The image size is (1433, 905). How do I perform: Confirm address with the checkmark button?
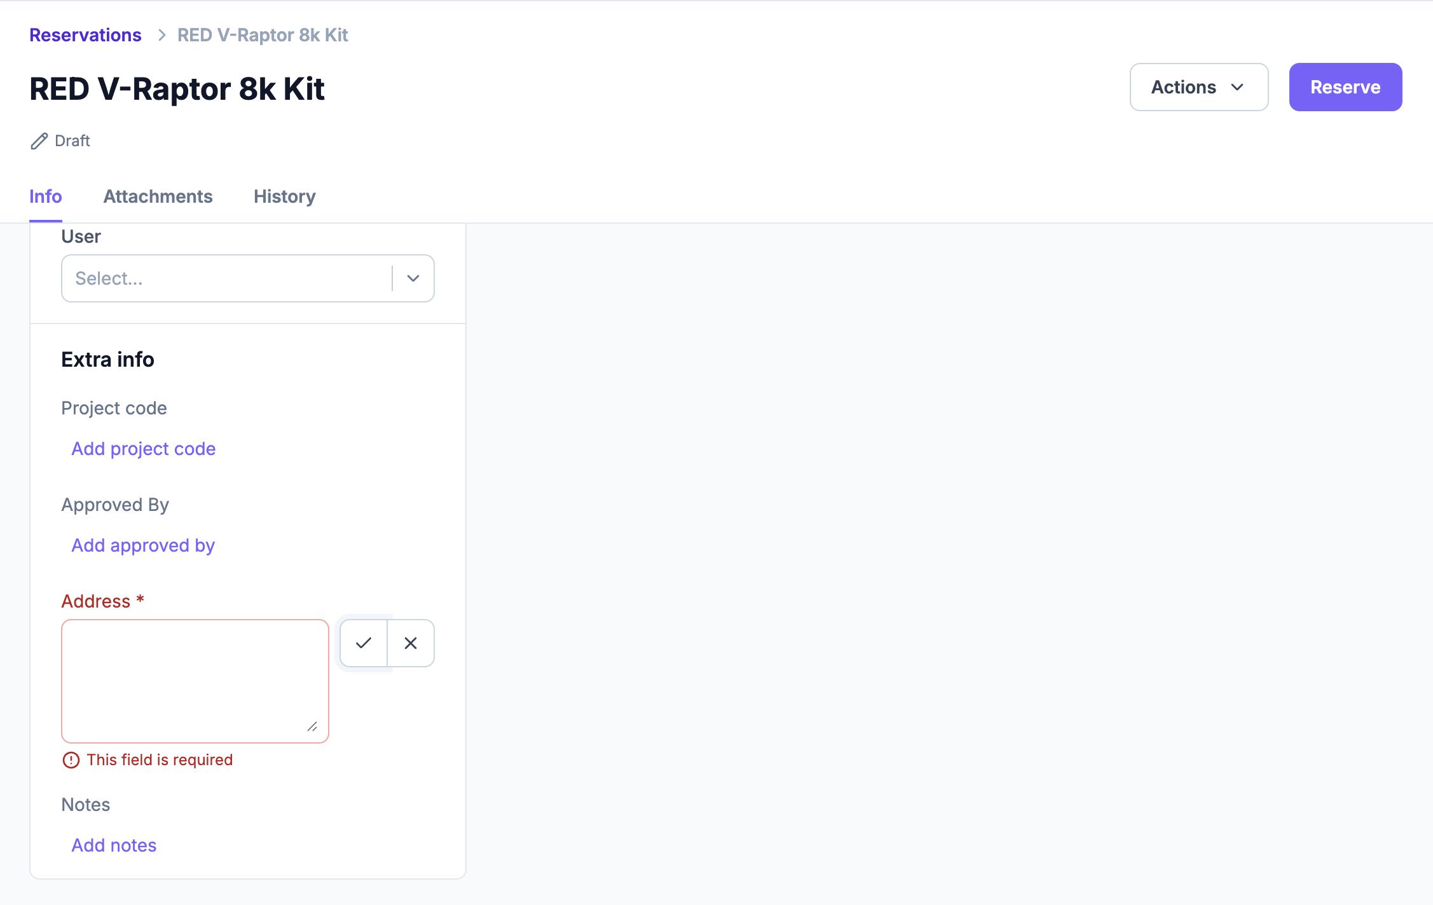(364, 643)
